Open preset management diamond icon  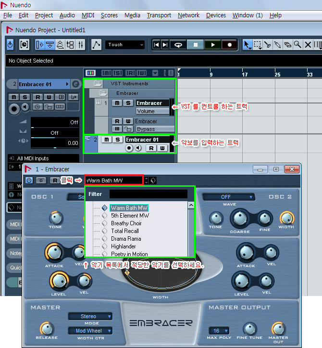click(x=153, y=180)
